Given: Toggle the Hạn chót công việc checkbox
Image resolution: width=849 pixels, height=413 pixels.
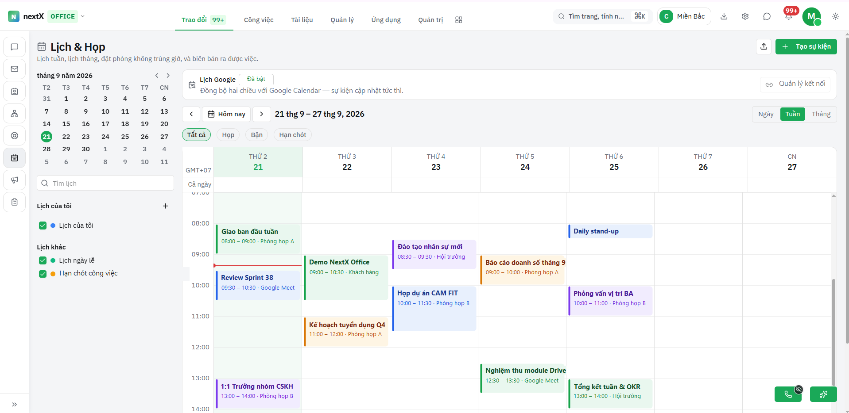Looking at the screenshot, I should coord(43,274).
